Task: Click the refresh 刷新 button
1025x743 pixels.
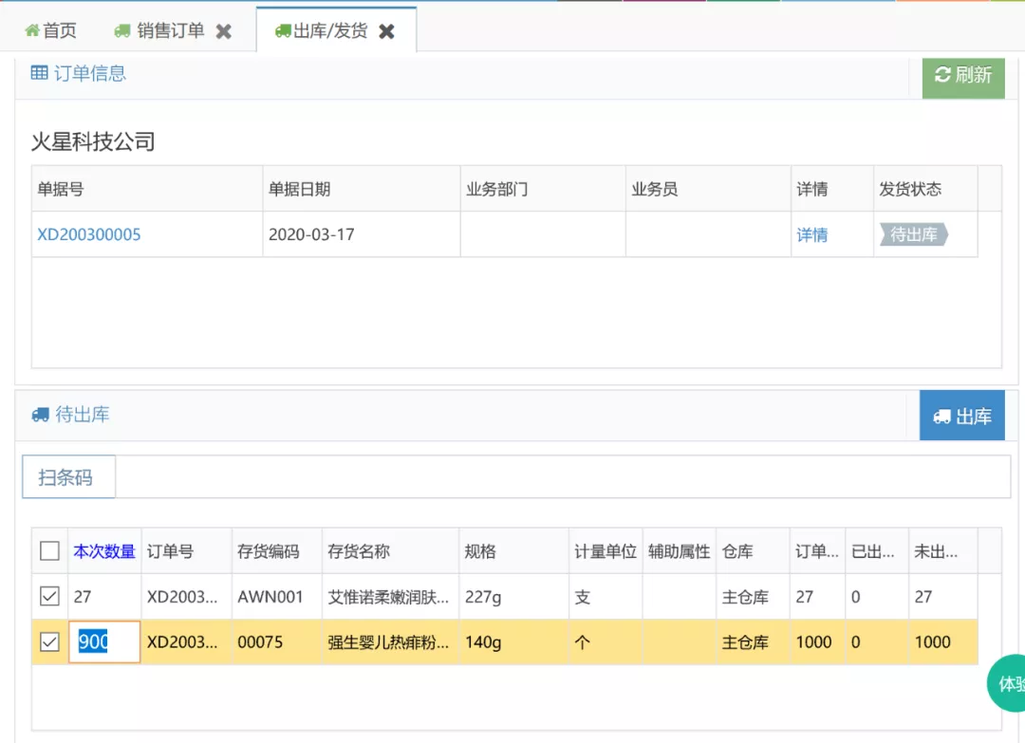Action: tap(963, 75)
